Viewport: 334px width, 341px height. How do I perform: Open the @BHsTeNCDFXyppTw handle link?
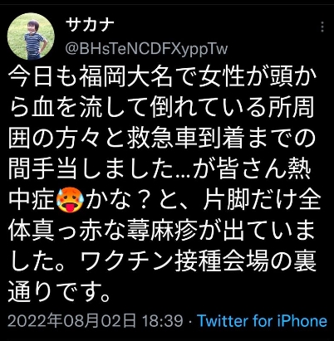[x=146, y=49]
